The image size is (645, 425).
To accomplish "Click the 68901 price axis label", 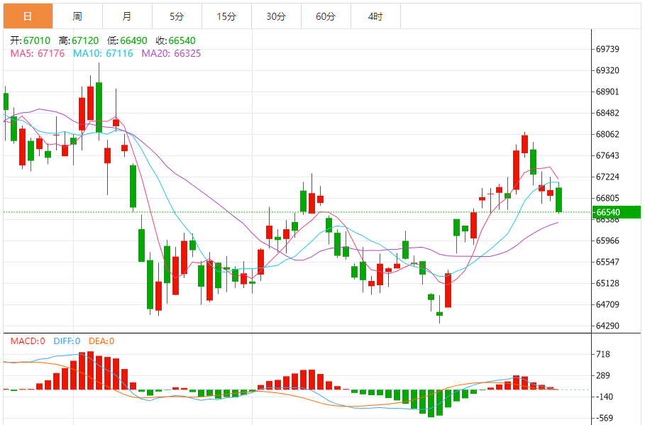I will pos(607,92).
